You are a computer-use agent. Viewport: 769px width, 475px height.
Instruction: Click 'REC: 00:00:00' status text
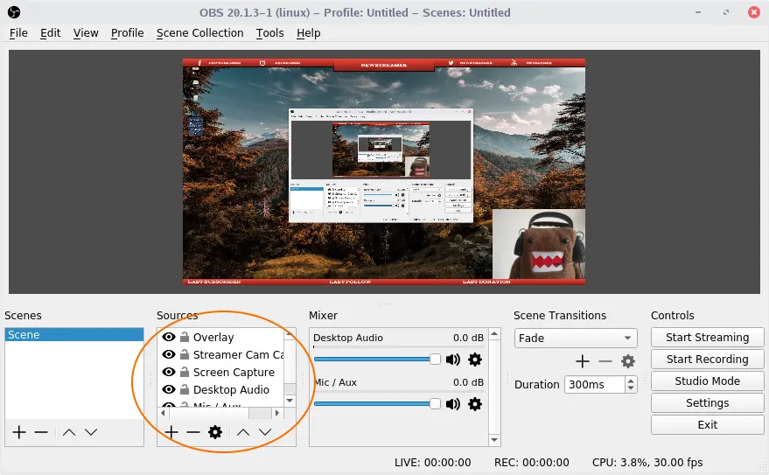click(x=532, y=462)
